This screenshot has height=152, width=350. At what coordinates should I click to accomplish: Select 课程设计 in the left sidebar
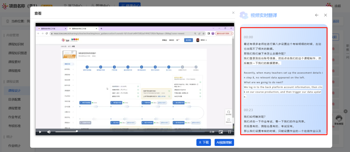pos(14,91)
